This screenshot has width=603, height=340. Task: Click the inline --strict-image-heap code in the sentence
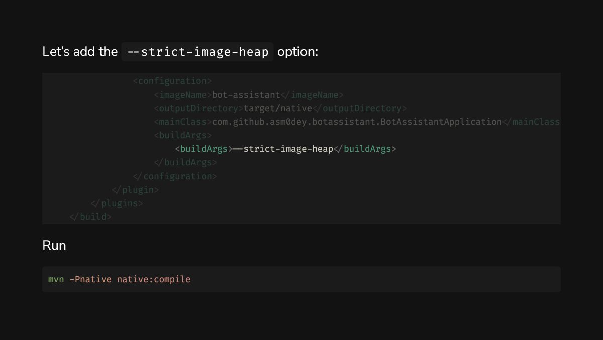tap(197, 52)
